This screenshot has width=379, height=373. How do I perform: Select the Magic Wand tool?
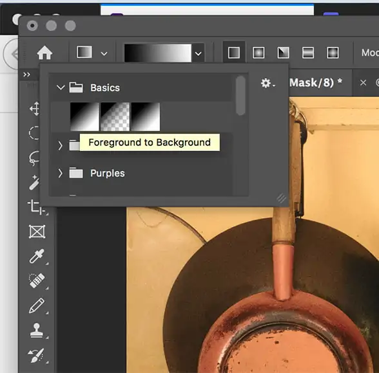tap(34, 183)
